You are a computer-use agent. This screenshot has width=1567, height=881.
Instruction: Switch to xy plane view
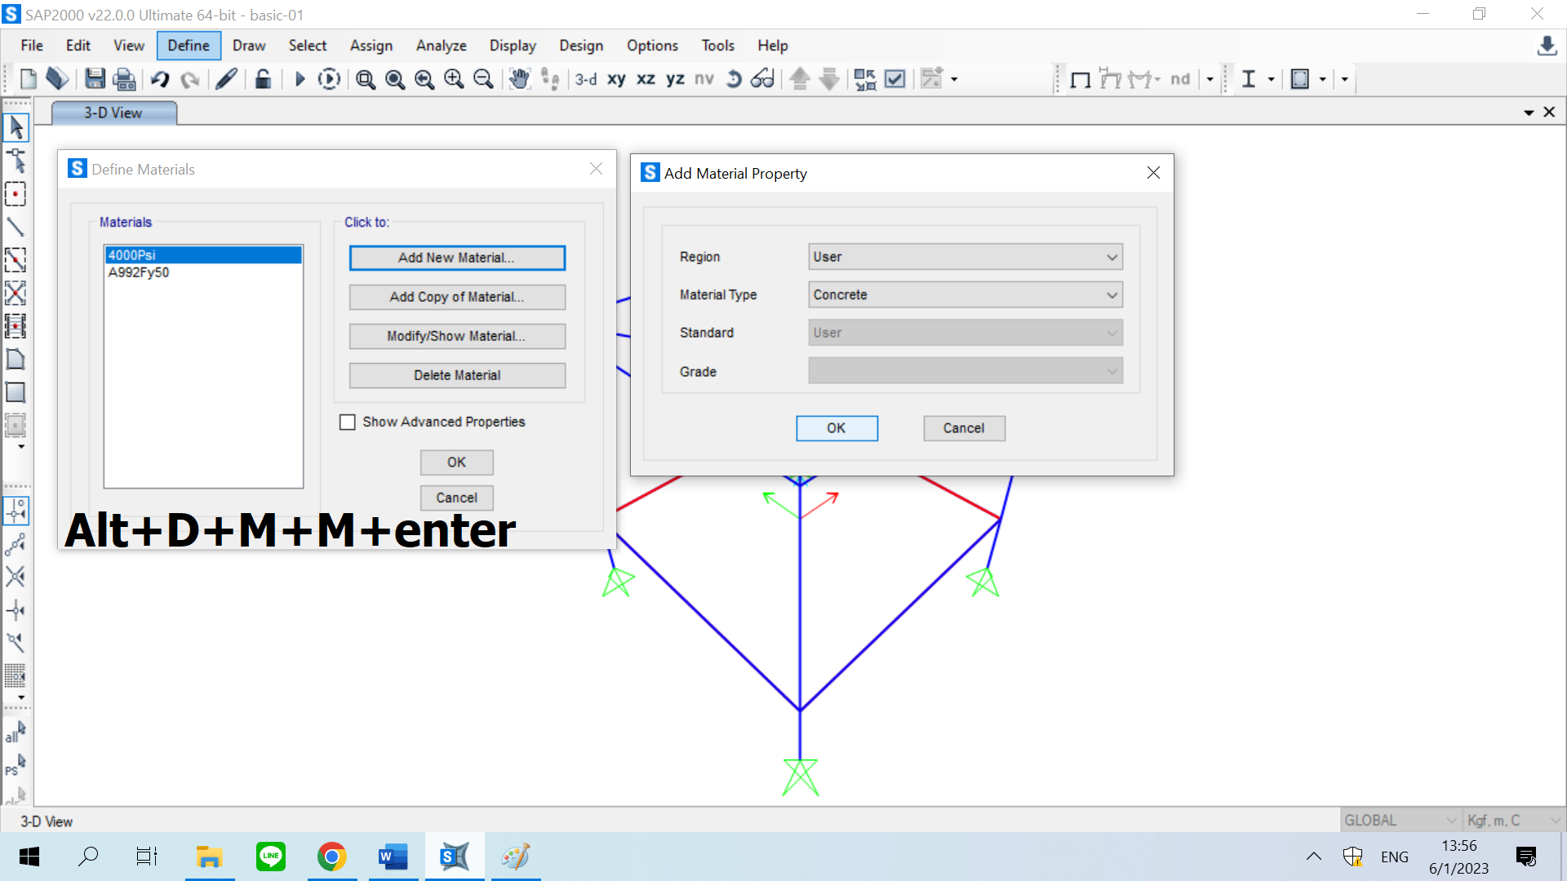[x=616, y=79]
